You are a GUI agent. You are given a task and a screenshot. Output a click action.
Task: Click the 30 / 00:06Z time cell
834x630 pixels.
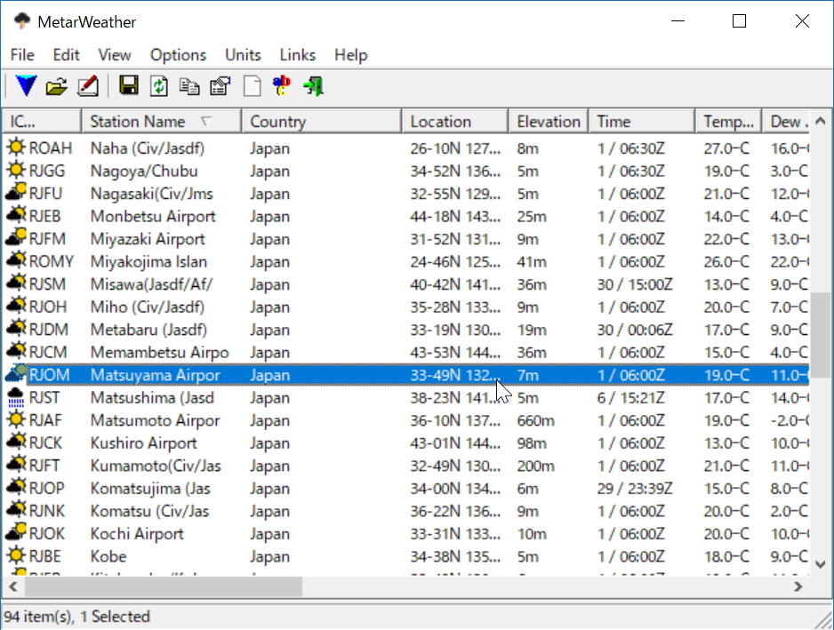635,330
